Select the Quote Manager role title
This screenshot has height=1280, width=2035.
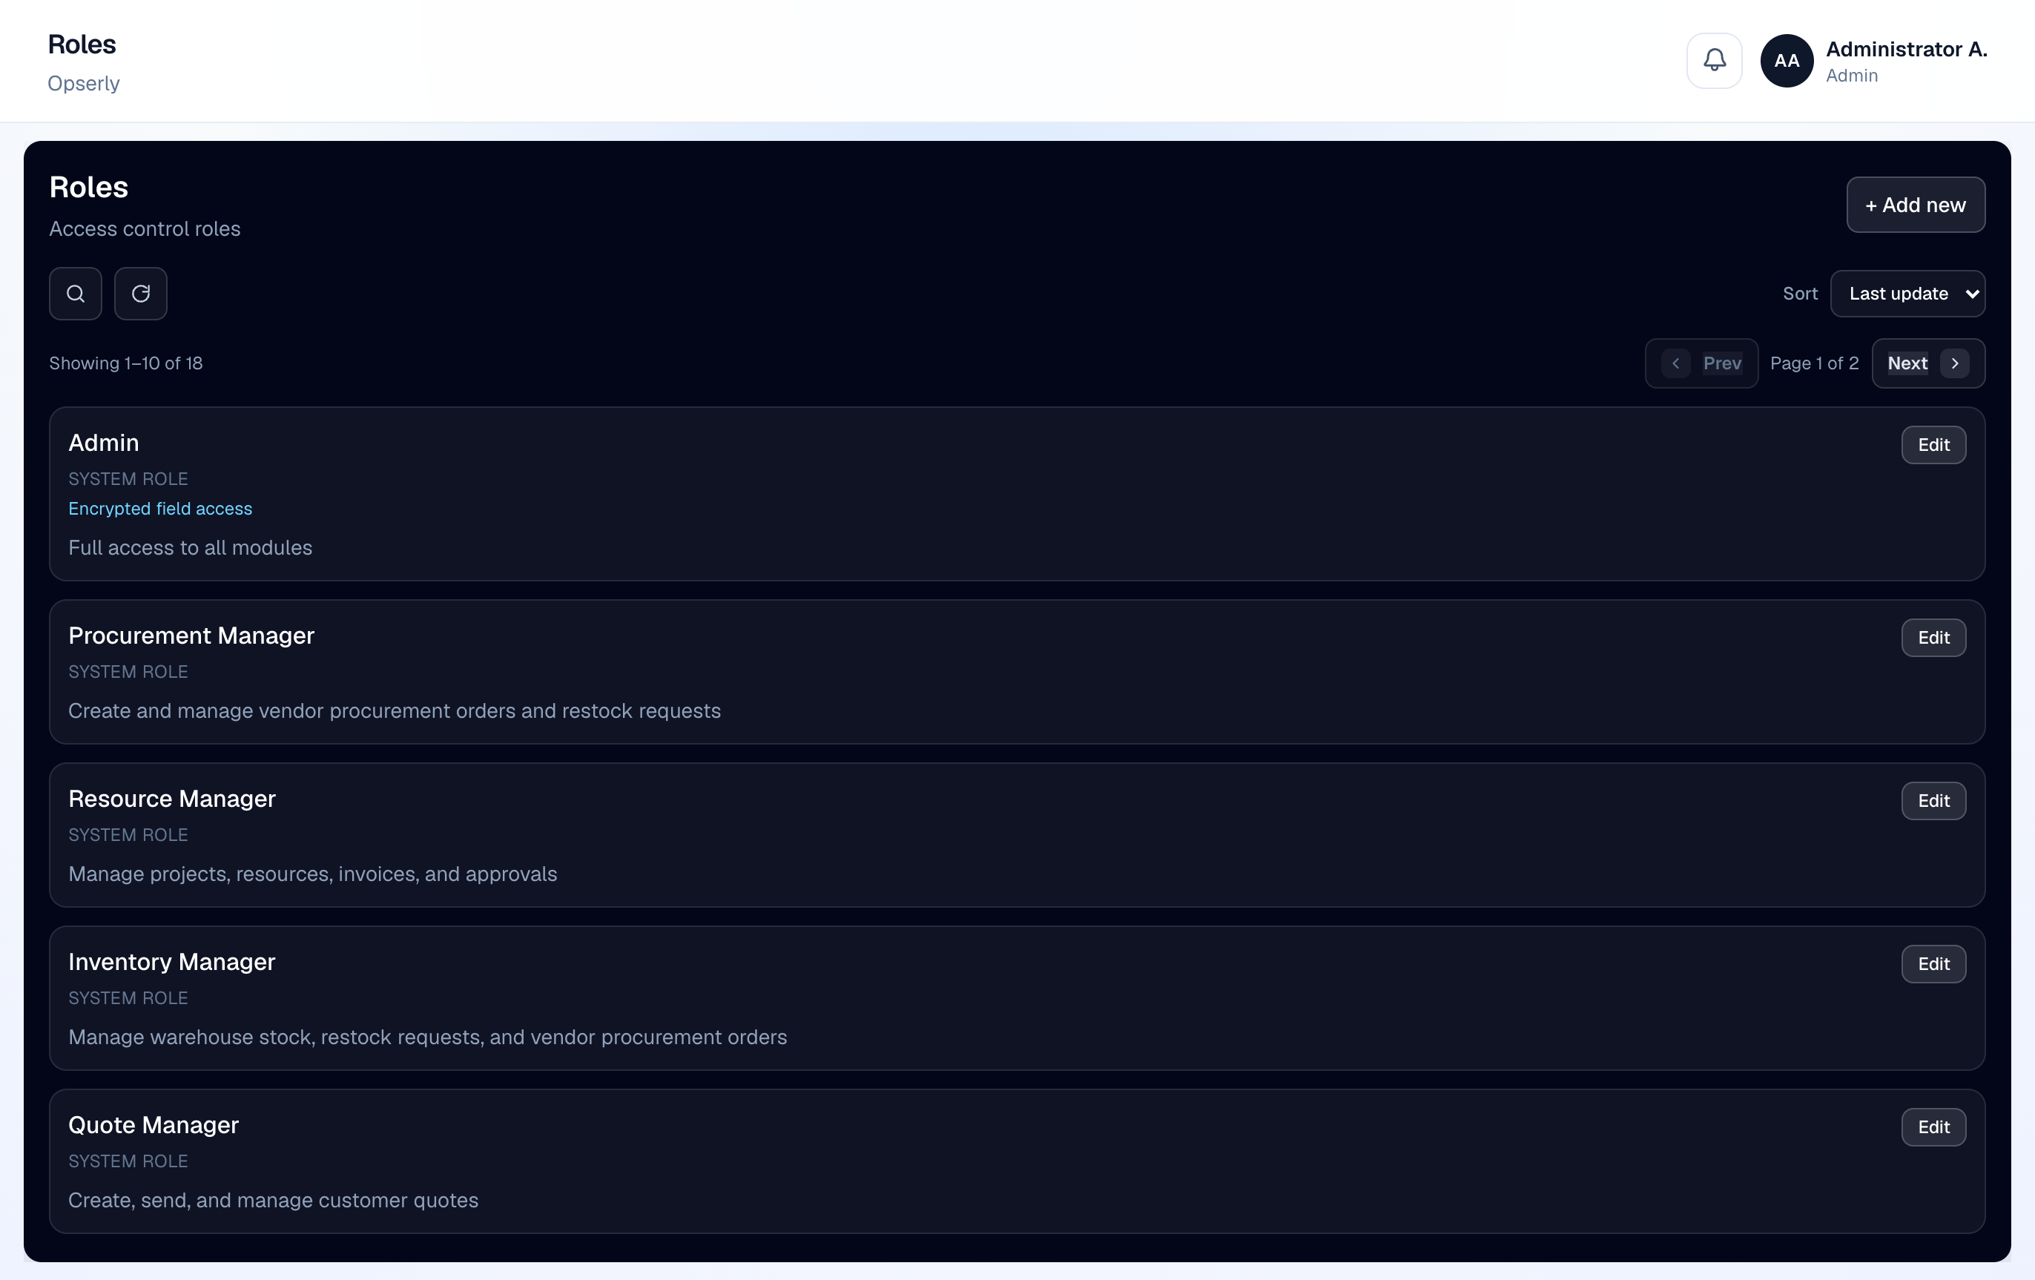click(154, 1124)
